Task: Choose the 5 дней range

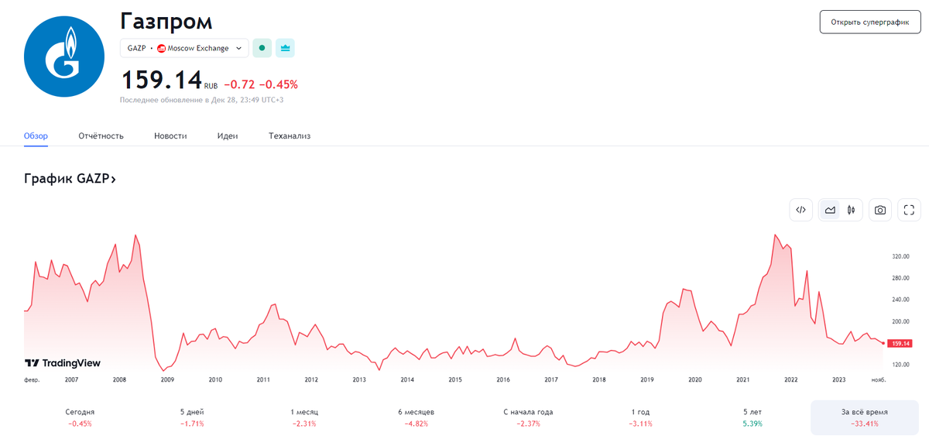Action: pyautogui.click(x=192, y=417)
